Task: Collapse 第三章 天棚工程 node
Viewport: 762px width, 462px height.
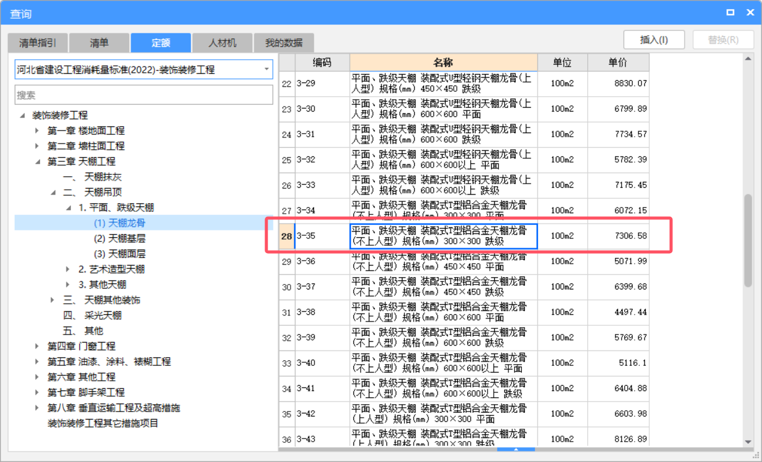Action: (38, 161)
